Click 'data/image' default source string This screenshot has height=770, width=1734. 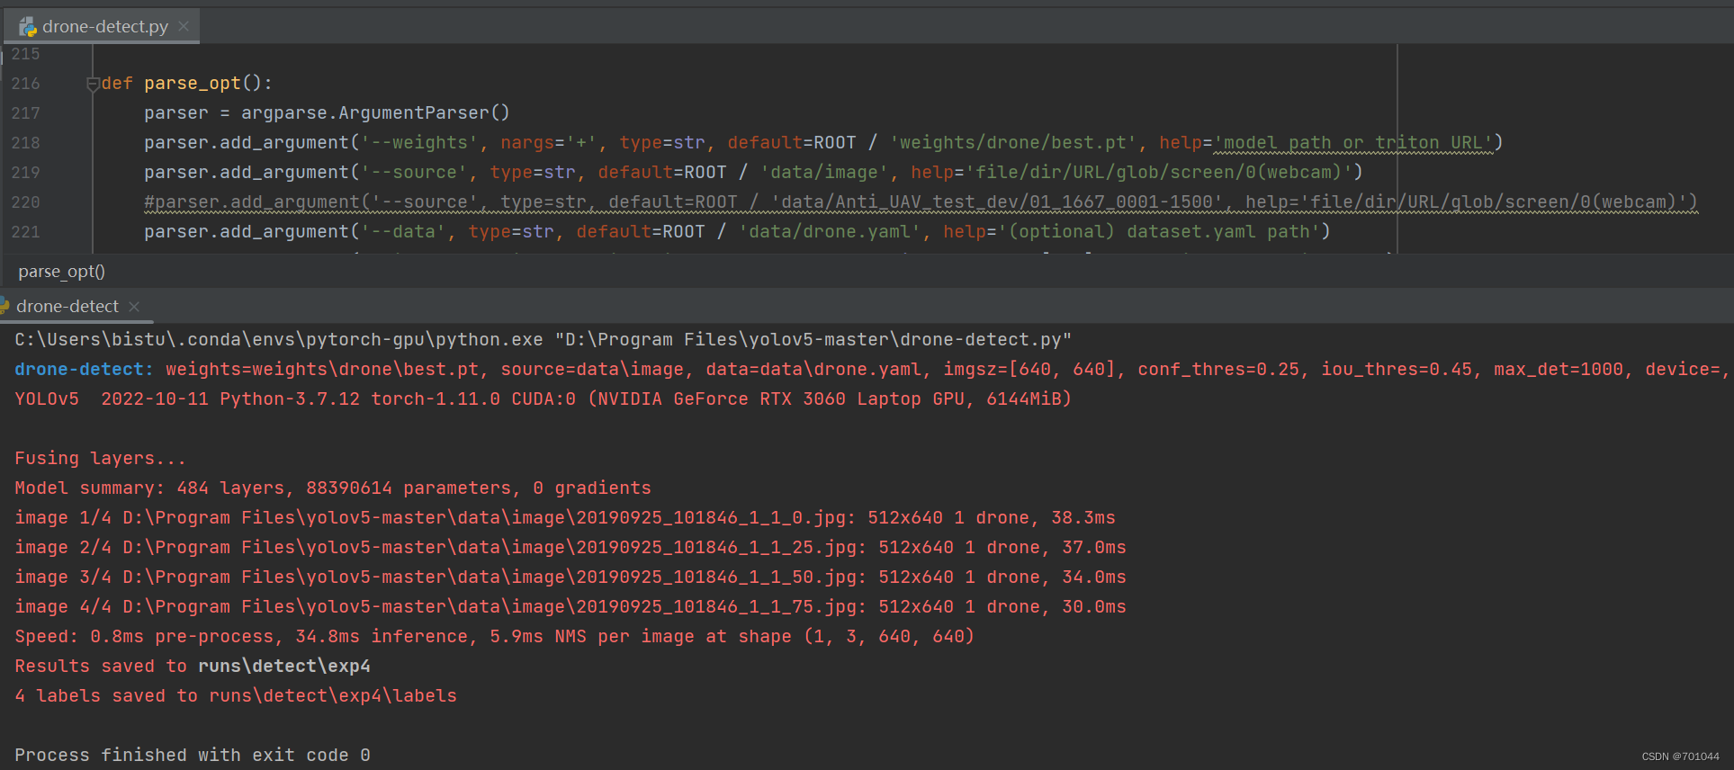pos(824,173)
